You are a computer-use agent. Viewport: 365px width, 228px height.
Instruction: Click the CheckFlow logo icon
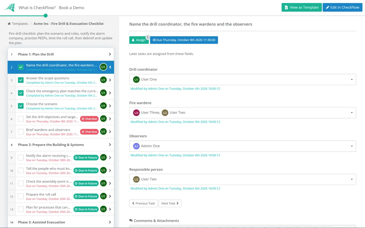coord(9,7)
